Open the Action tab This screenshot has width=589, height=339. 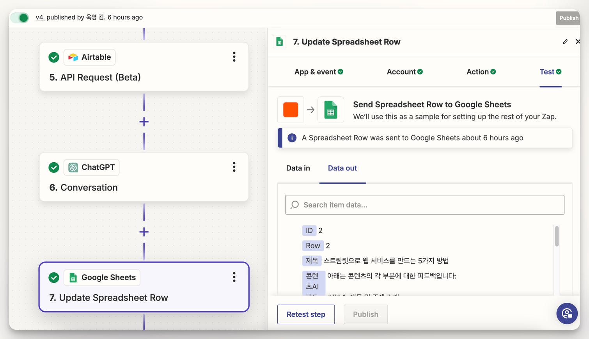click(481, 72)
